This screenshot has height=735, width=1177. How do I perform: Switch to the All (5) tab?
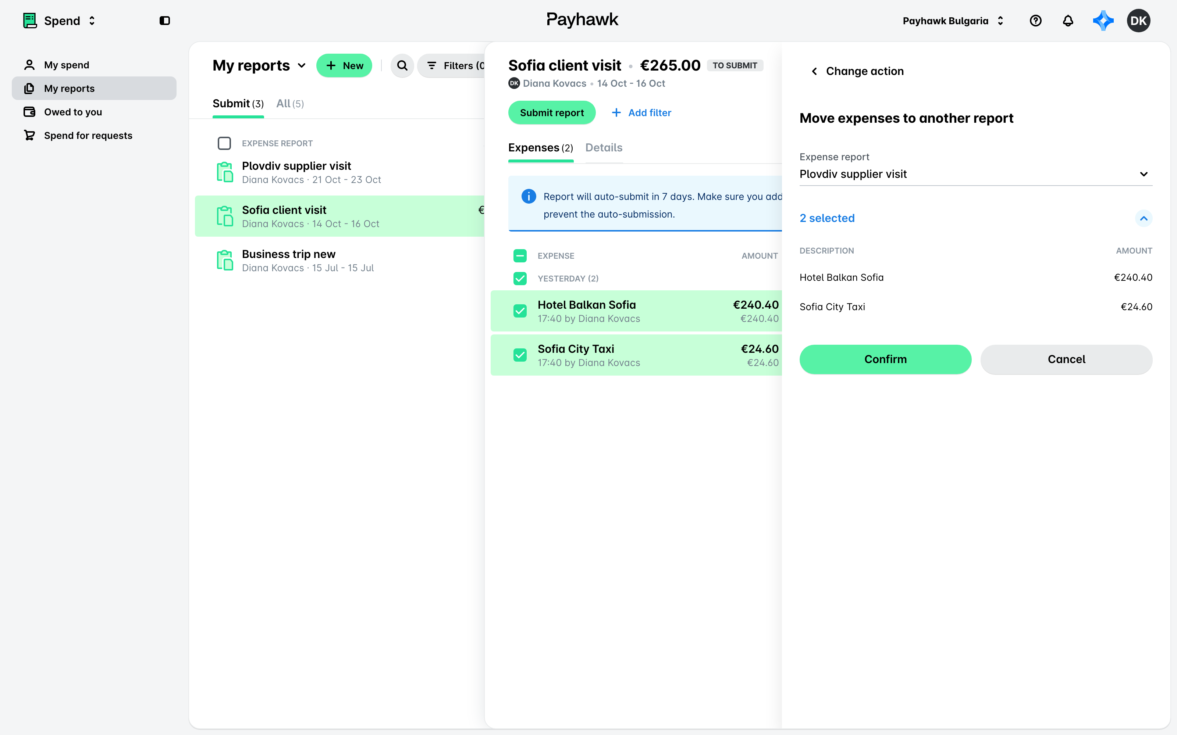click(x=290, y=104)
